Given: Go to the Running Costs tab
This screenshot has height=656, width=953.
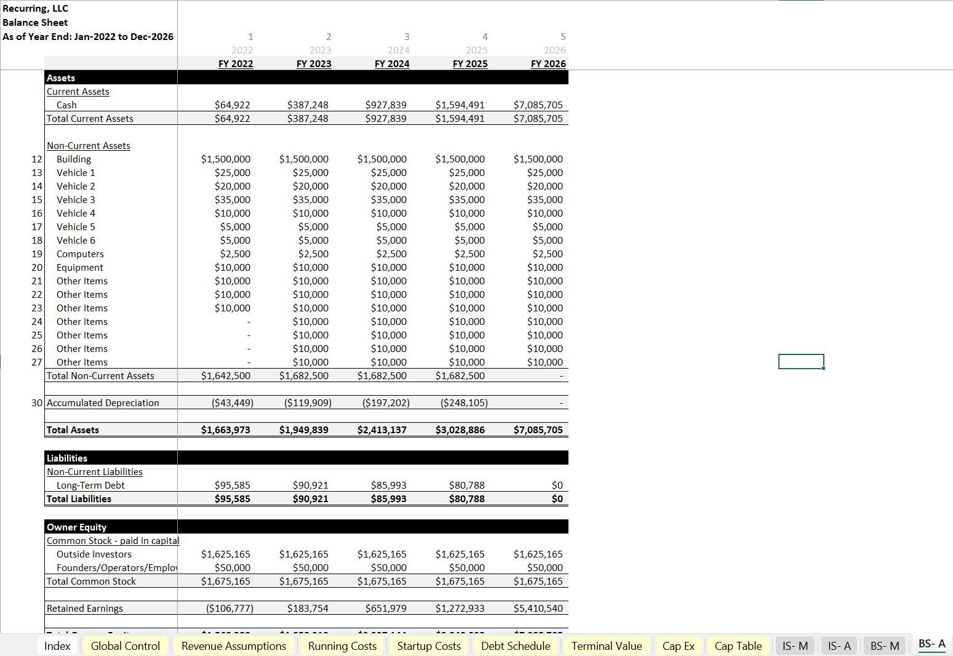Looking at the screenshot, I should click(x=342, y=646).
